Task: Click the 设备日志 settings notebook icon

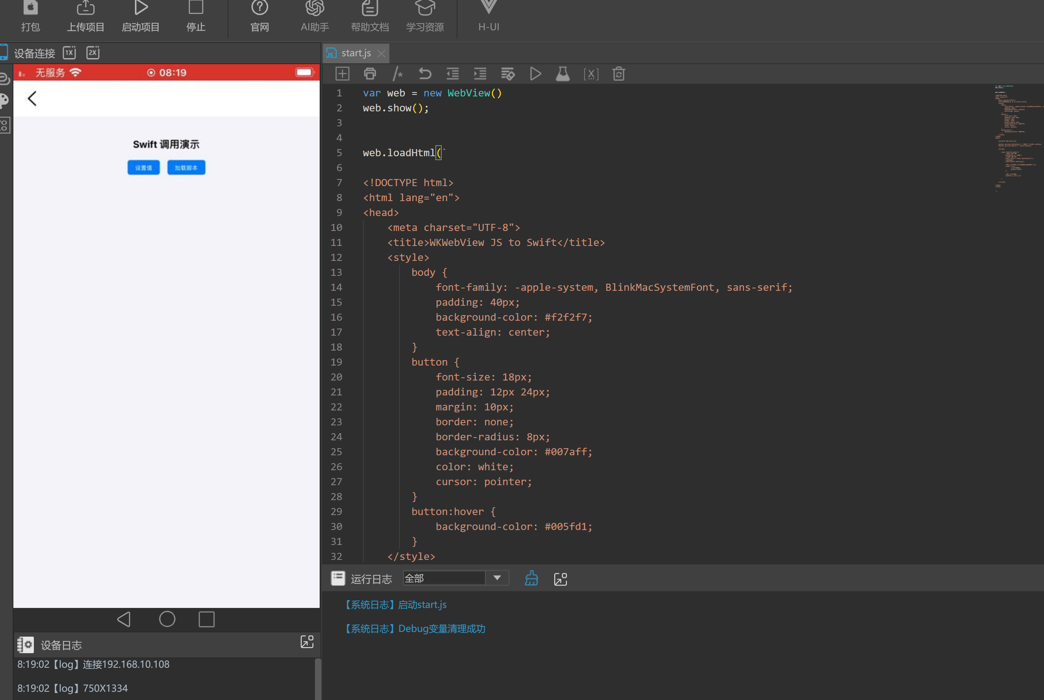Action: [26, 645]
